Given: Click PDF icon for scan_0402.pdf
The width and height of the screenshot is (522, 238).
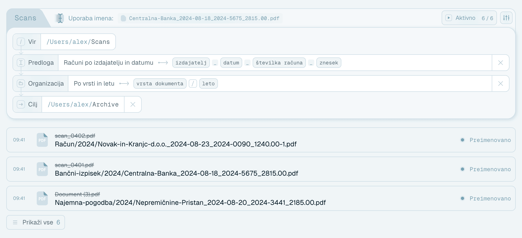Looking at the screenshot, I should point(42,140).
